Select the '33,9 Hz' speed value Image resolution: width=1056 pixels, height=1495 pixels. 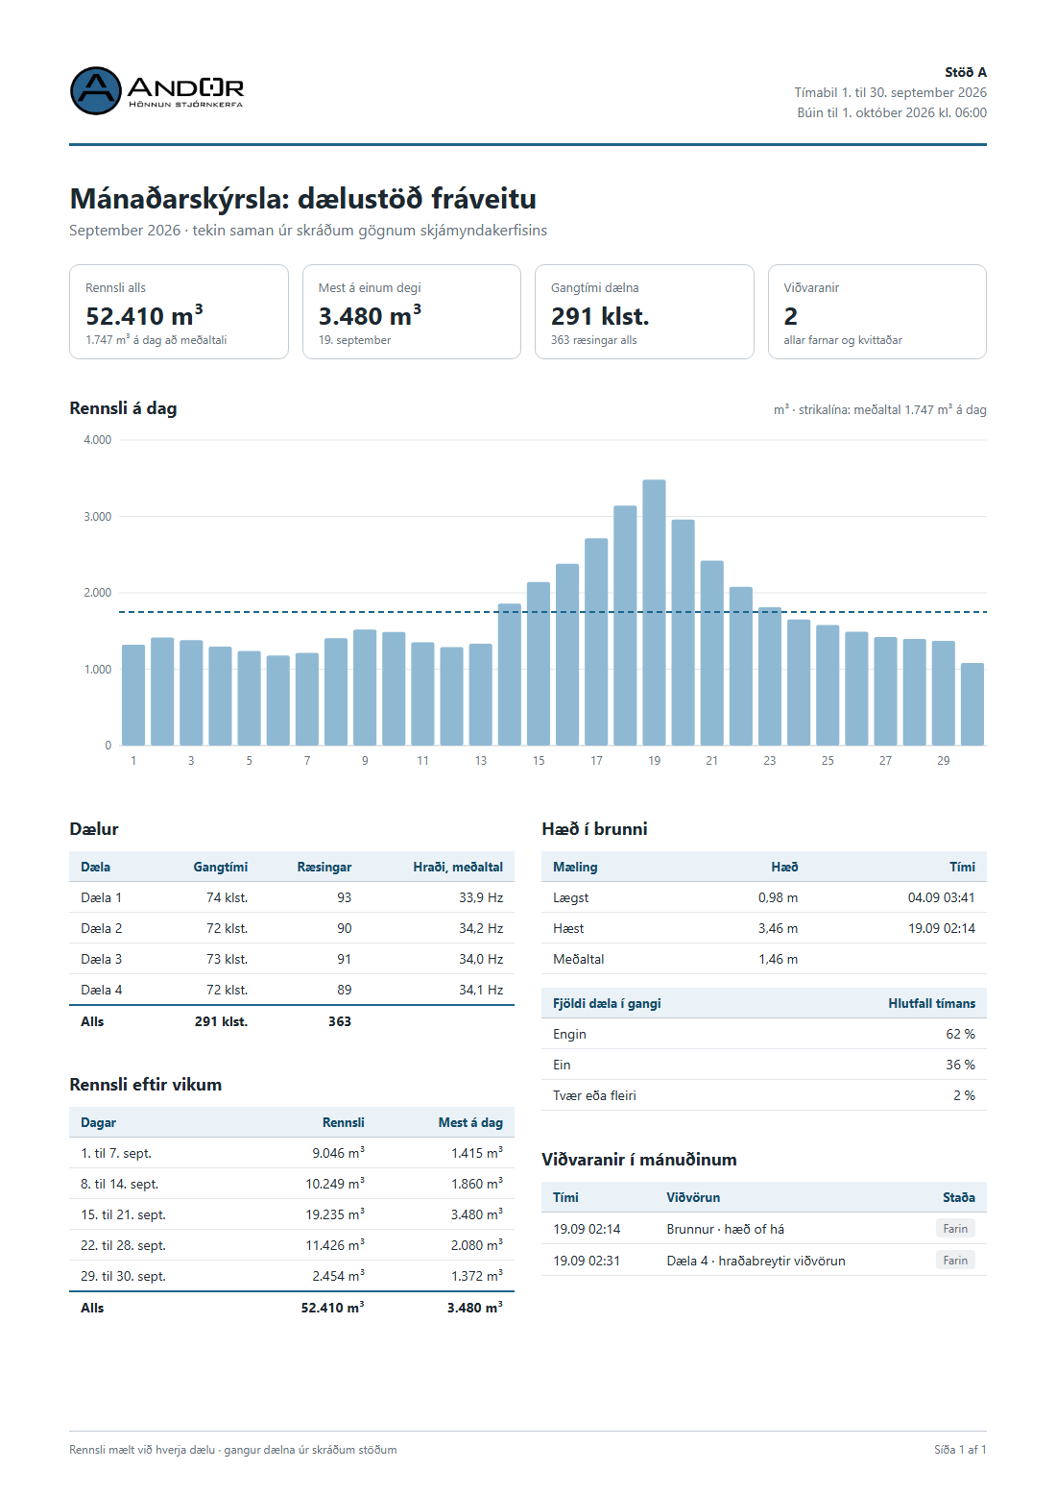click(480, 897)
